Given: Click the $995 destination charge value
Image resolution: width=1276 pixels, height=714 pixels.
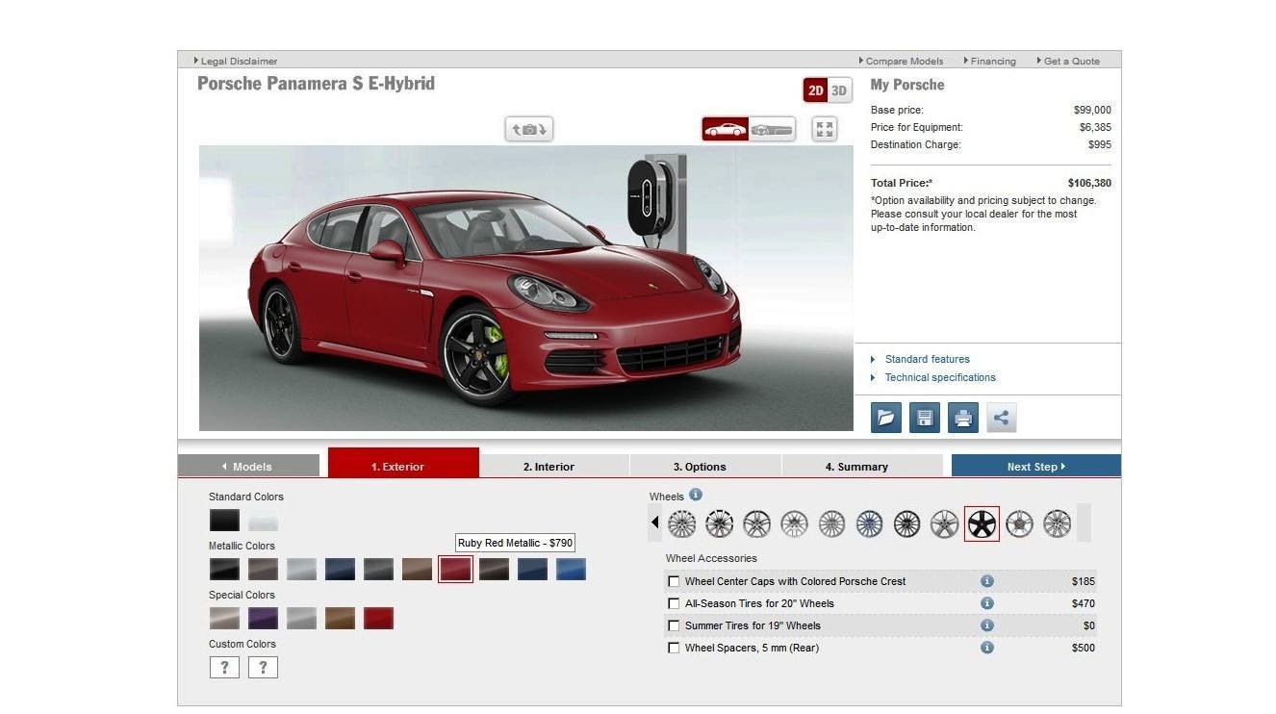Looking at the screenshot, I should pos(1100,144).
